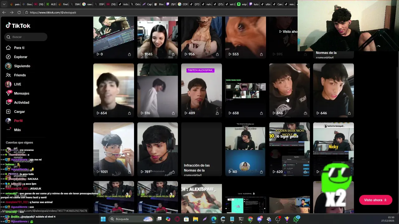
Task: Switch to the 'Capt' browser tab
Action: pos(147,4)
